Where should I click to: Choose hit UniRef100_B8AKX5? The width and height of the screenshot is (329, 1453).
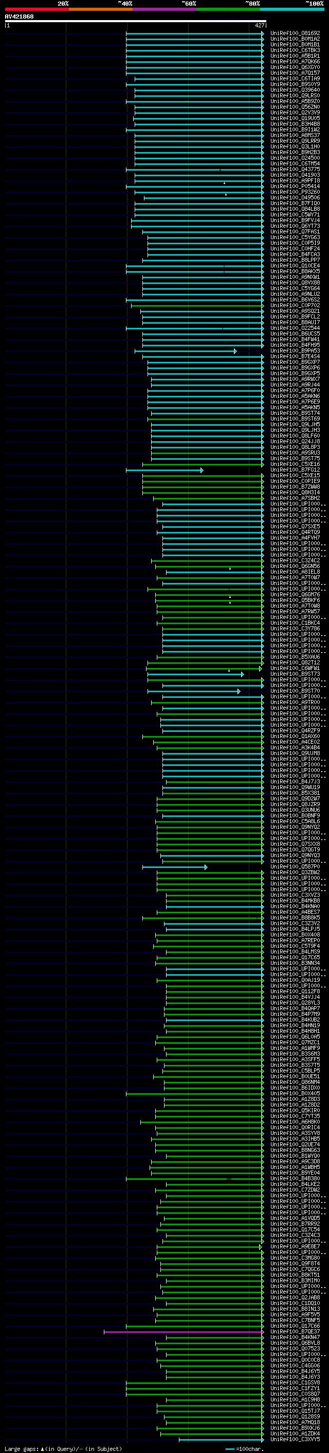[x=295, y=271]
